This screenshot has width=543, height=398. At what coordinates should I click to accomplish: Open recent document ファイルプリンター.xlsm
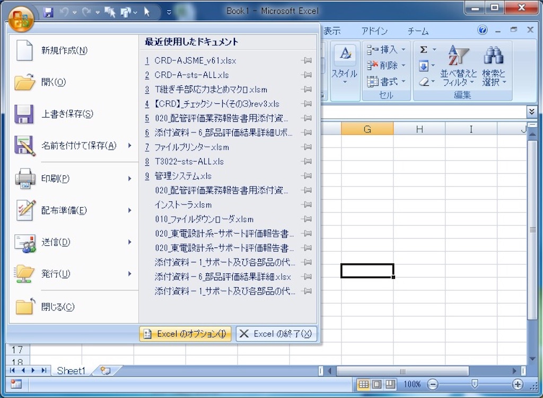pyautogui.click(x=191, y=147)
